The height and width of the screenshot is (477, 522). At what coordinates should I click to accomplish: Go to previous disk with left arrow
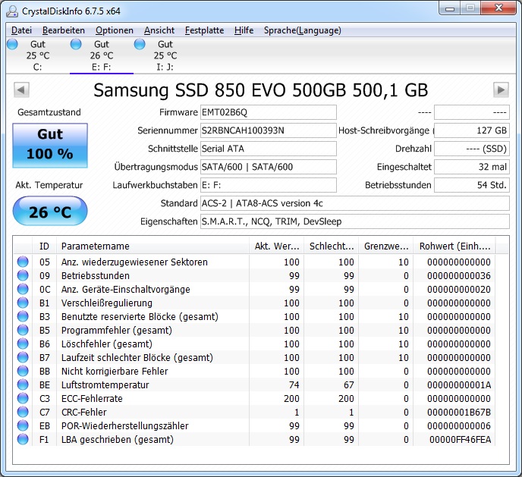click(22, 89)
